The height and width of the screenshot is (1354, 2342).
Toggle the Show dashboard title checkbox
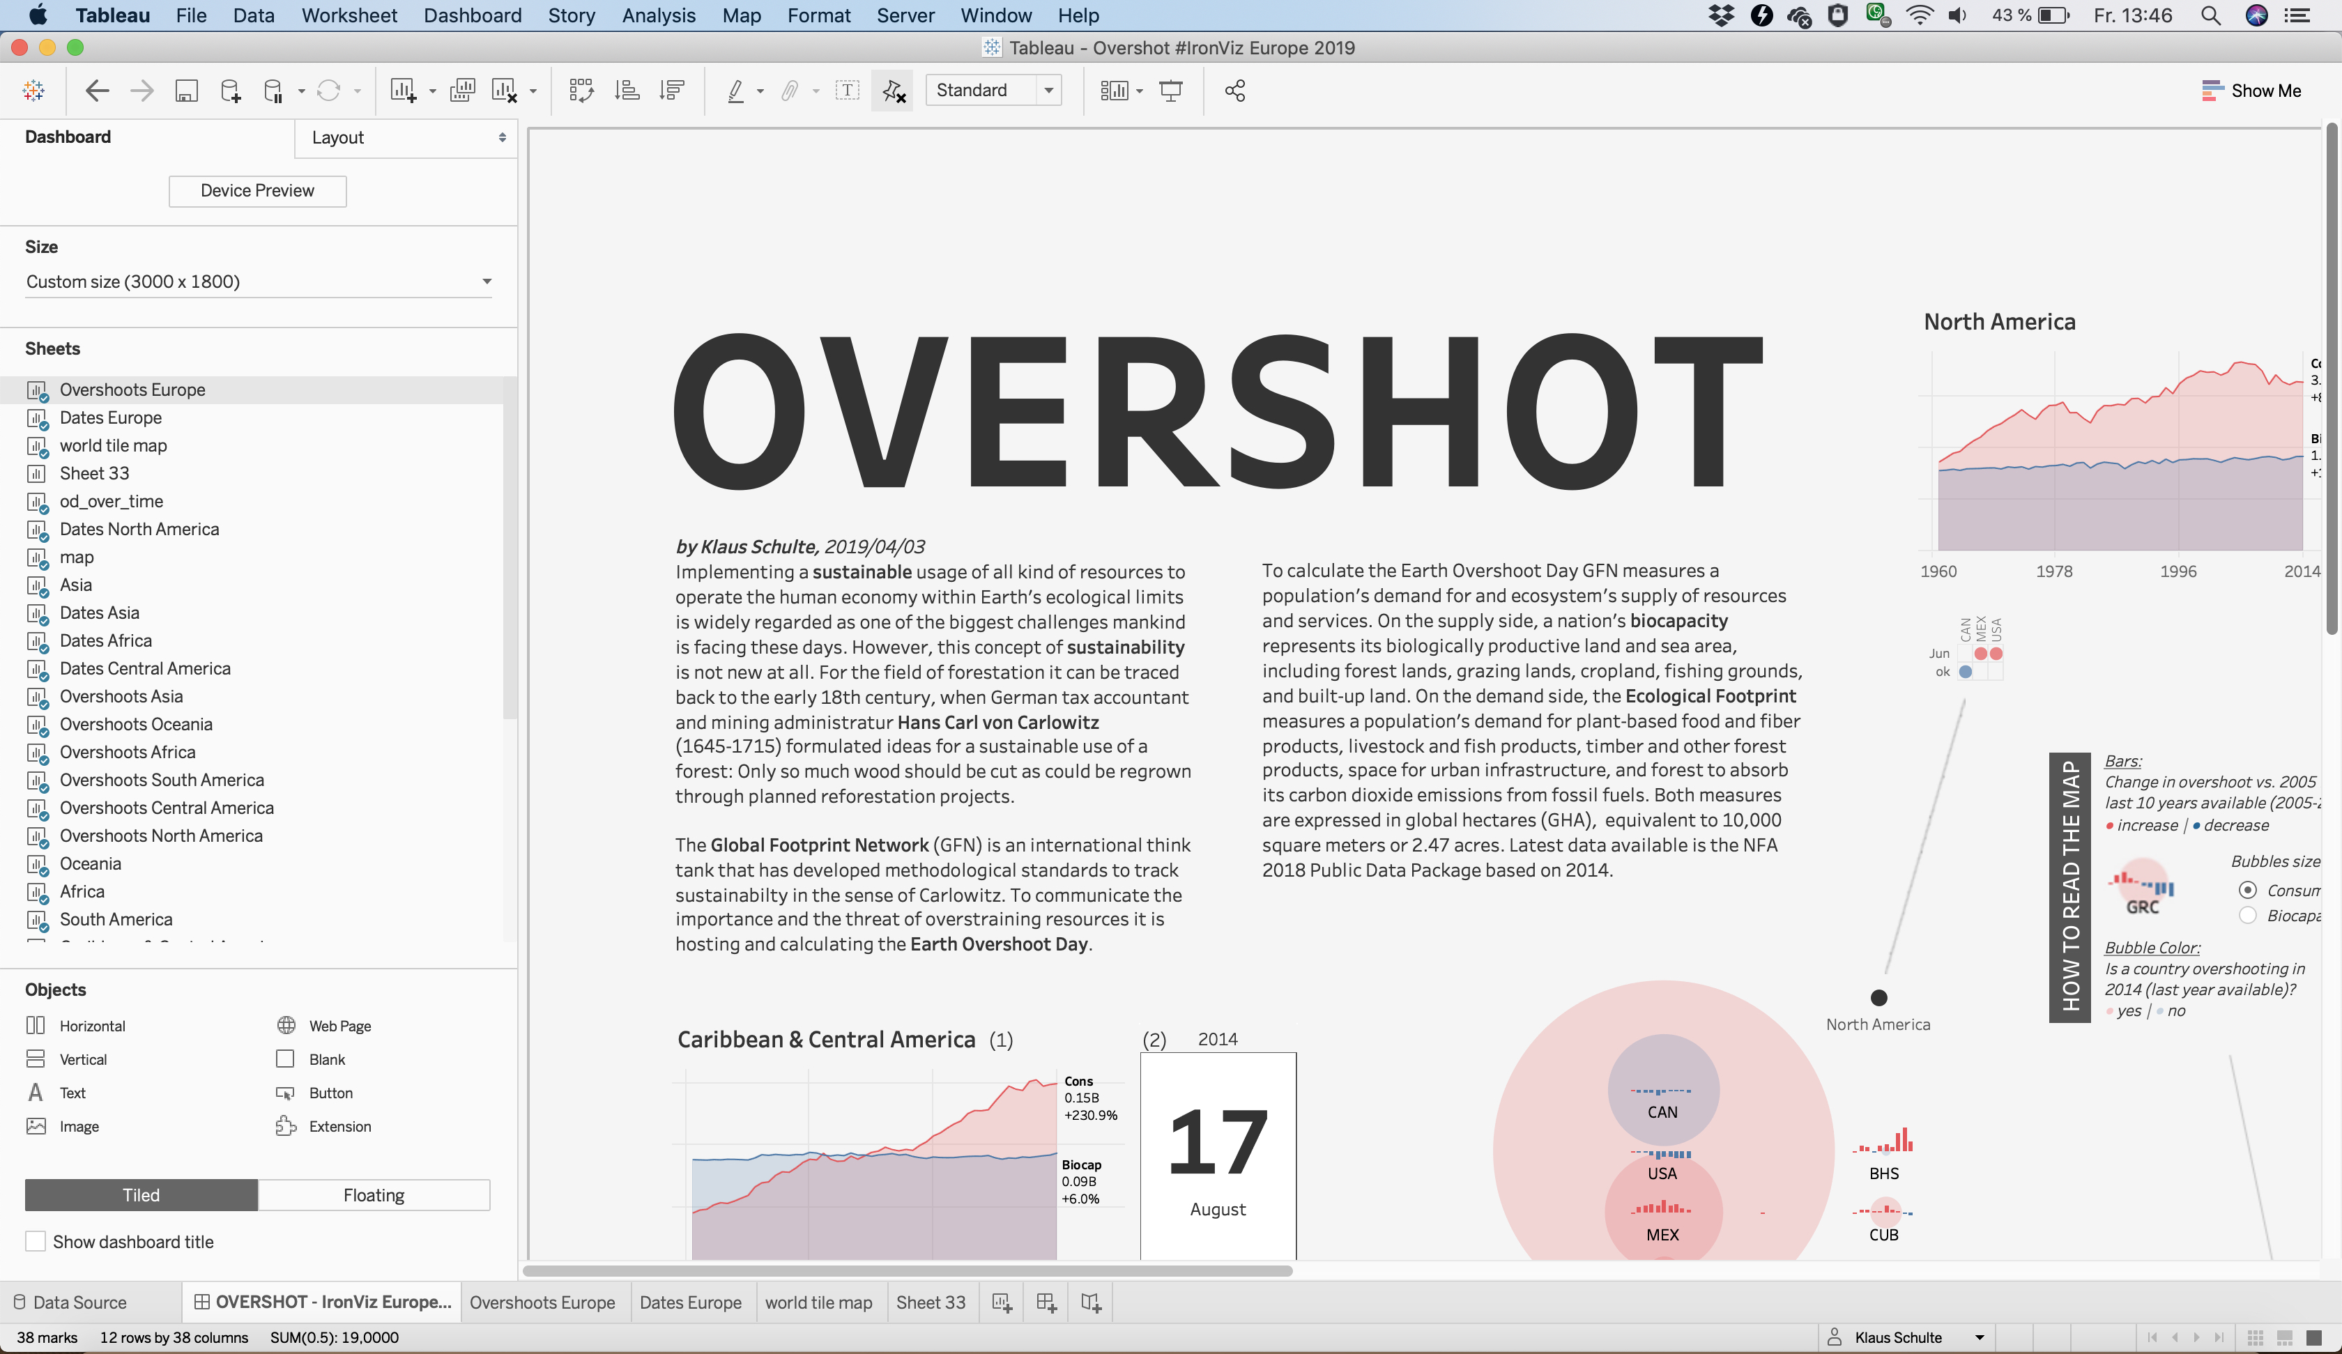[36, 1240]
